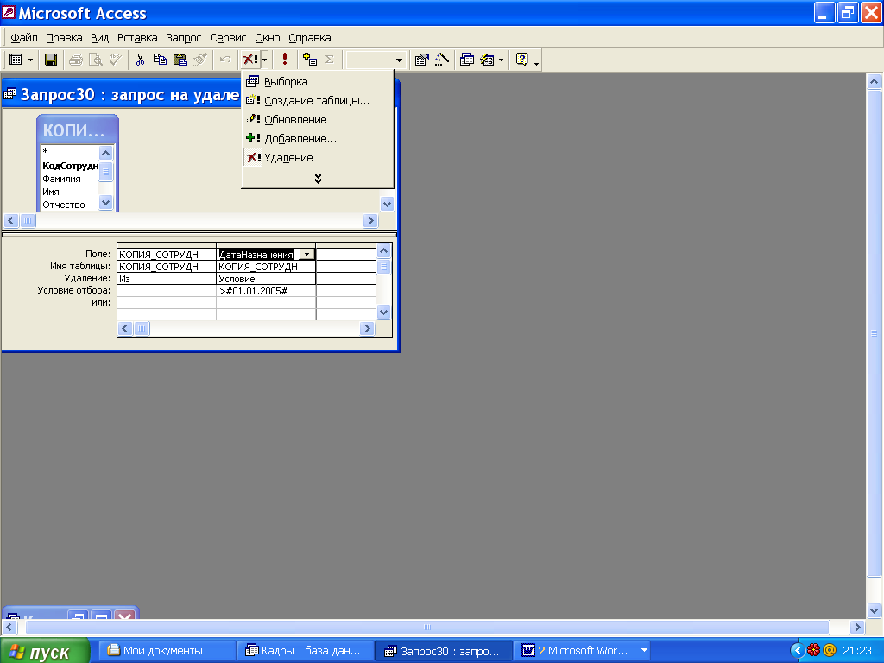Screen dimensions: 884x663
Task: Open the Запрос menu
Action: pos(183,38)
